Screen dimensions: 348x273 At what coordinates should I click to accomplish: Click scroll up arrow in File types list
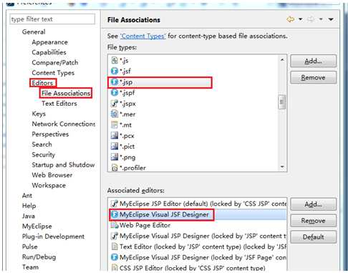pos(282,59)
